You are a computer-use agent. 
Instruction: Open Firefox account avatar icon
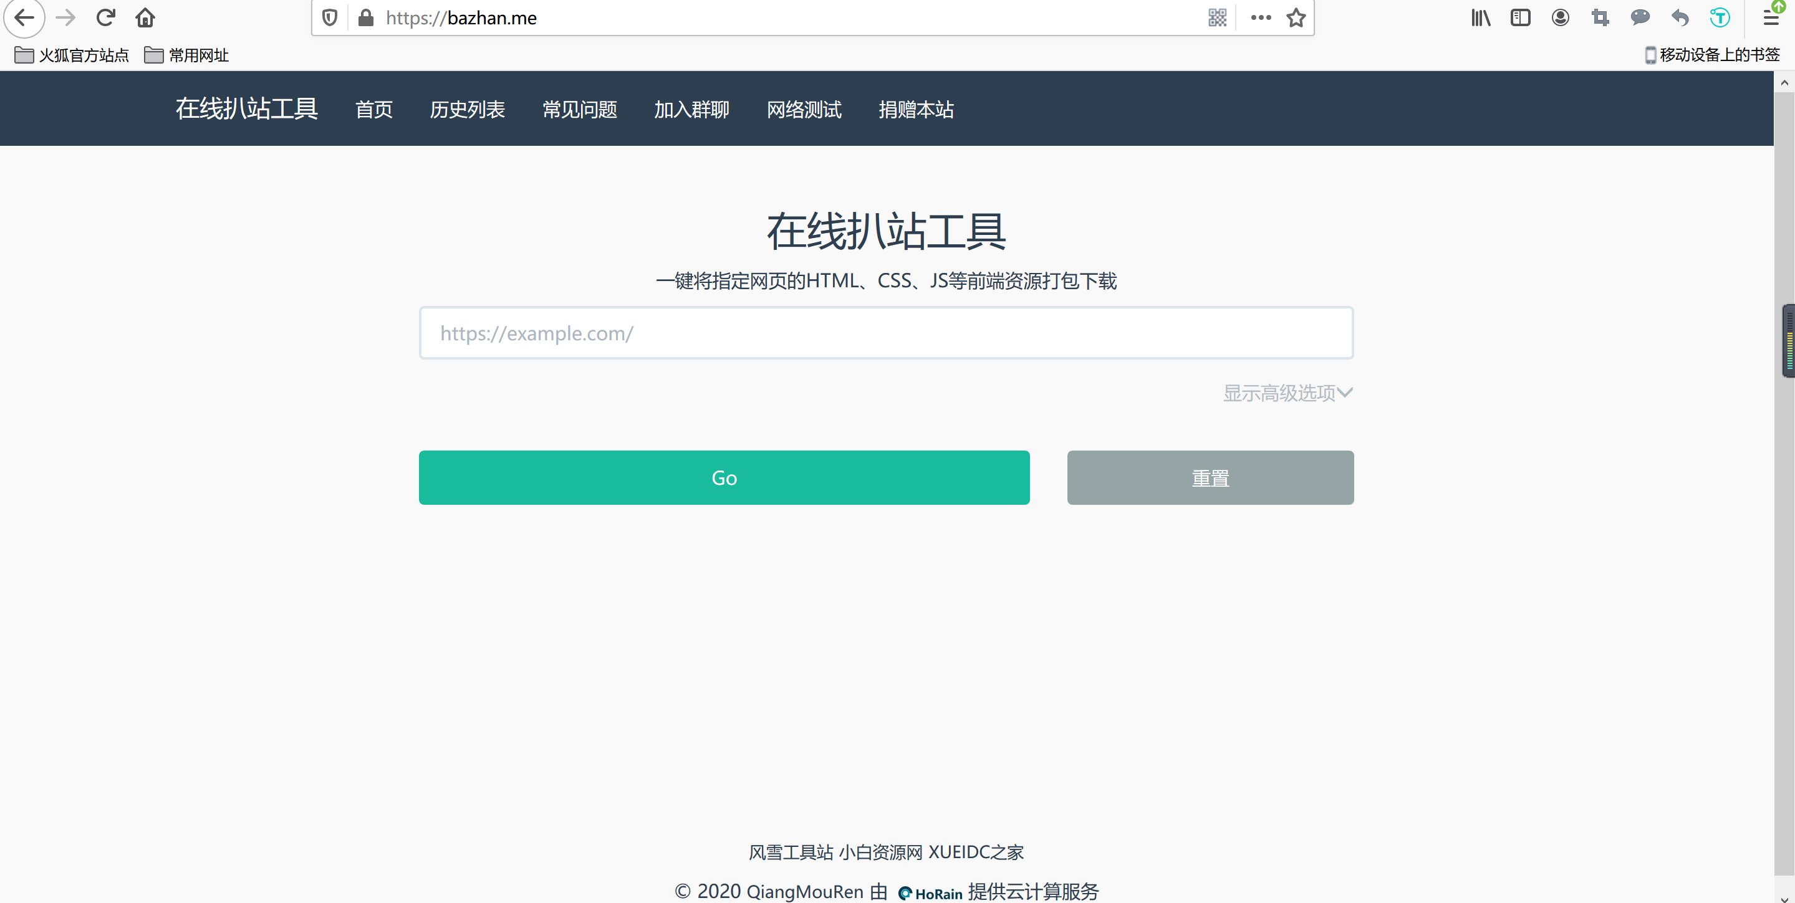1560,17
